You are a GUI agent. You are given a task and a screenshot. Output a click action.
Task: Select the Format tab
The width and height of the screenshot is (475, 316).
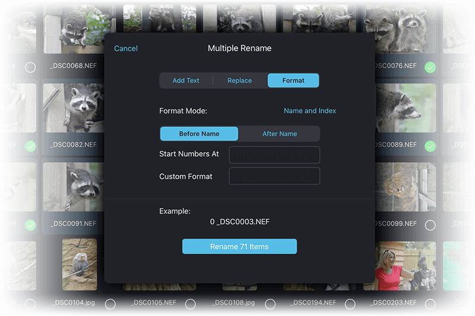(x=293, y=81)
